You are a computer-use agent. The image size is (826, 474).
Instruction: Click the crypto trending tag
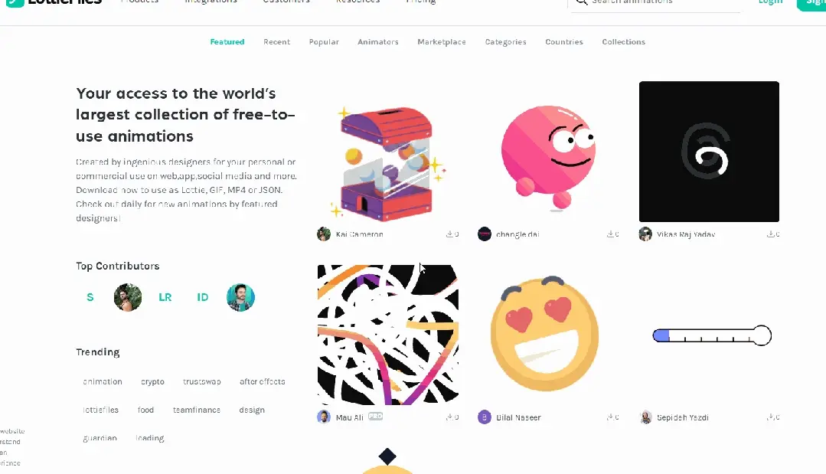point(153,381)
